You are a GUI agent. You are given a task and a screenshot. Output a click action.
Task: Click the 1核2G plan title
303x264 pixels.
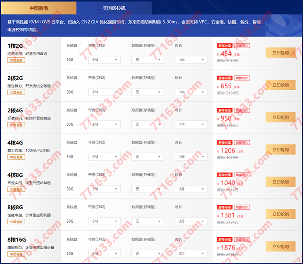(x=15, y=46)
